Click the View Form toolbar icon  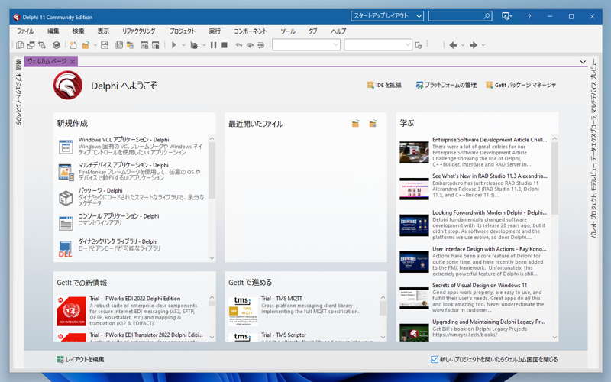point(31,45)
